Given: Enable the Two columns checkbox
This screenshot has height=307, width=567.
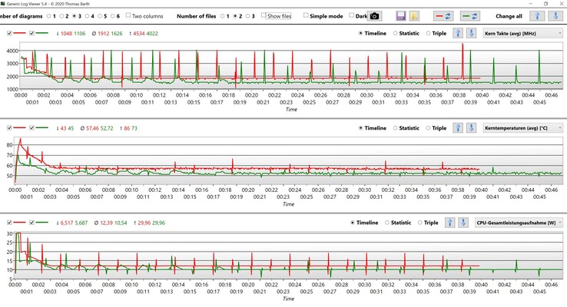Looking at the screenshot, I should coord(128,15).
